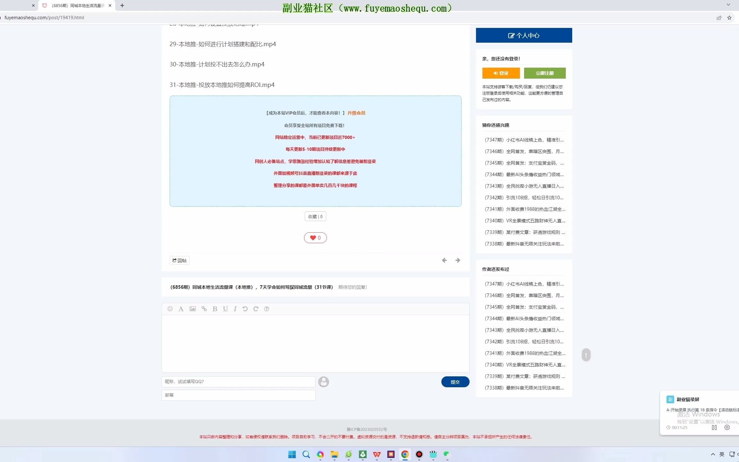
Task: Like the post with heart button
Action: 315,238
